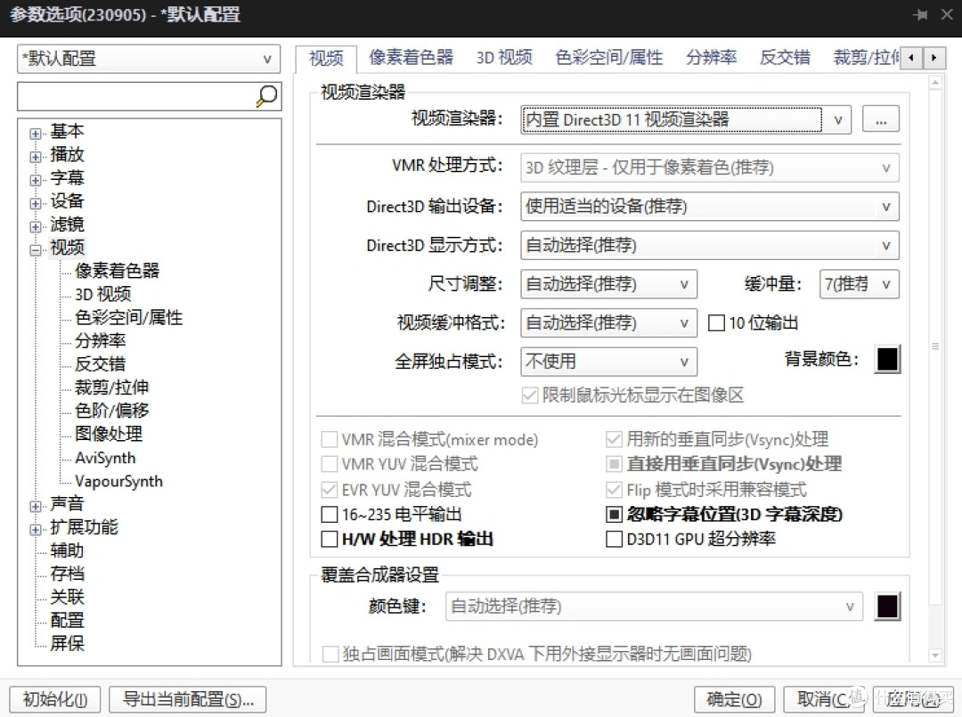
Task: Open video renderer settings ellipsis button
Action: point(880,119)
